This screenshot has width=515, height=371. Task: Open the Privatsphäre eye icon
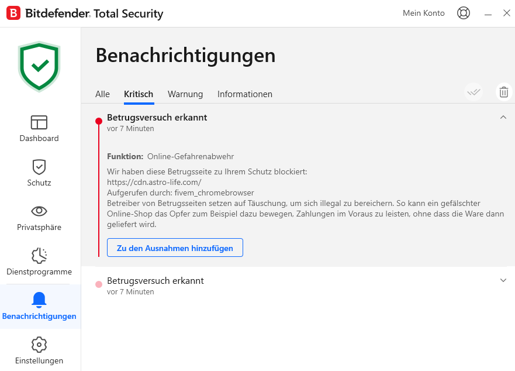(x=39, y=211)
